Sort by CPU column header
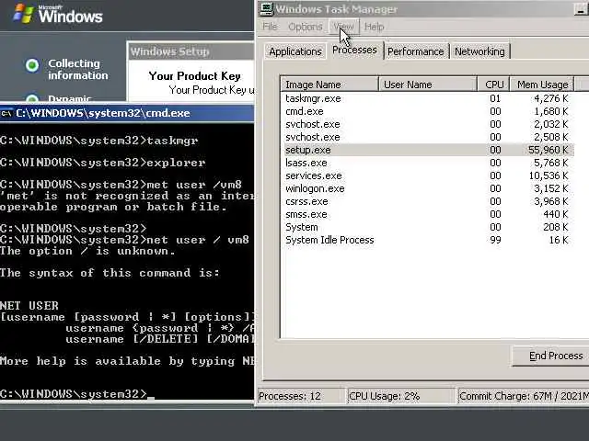The image size is (589, 441). pos(493,85)
